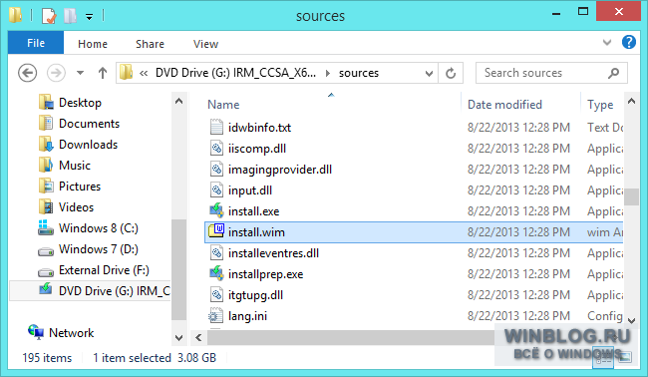648x377 pixels.
Task: Go up one folder level
Action: click(x=103, y=73)
